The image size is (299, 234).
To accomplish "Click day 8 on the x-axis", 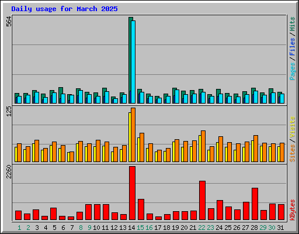I will [81, 228].
